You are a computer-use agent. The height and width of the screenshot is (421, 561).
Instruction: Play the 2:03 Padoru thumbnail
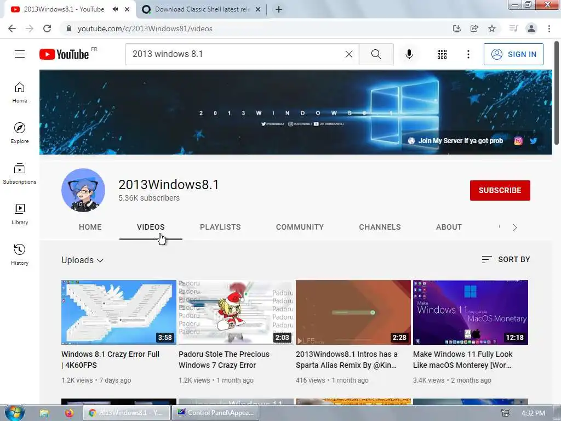pyautogui.click(x=236, y=312)
